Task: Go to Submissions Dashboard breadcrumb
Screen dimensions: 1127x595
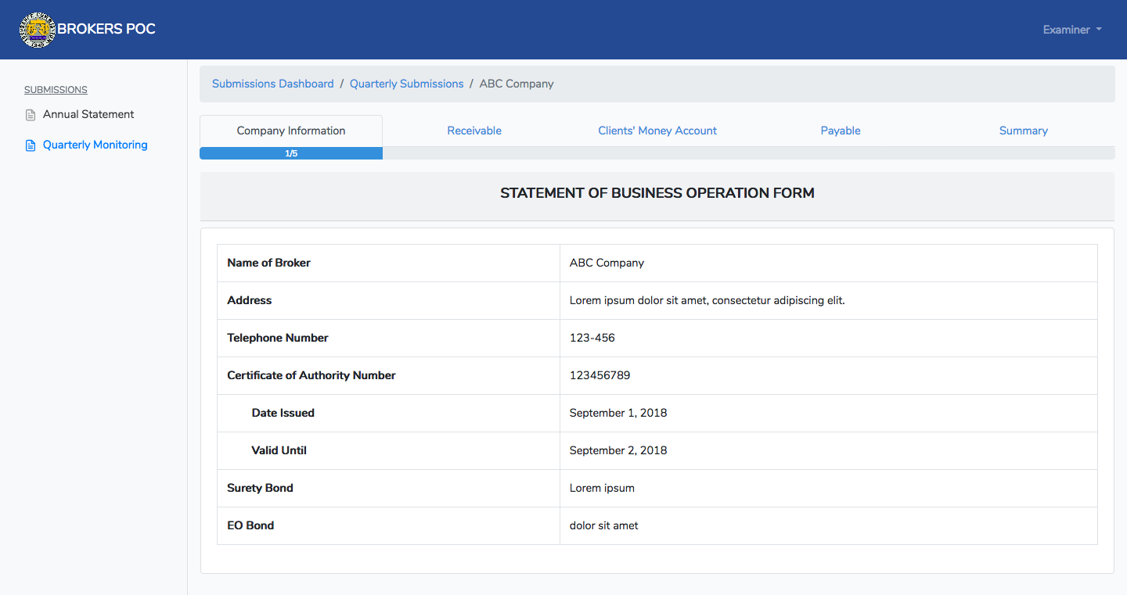Action: click(273, 84)
